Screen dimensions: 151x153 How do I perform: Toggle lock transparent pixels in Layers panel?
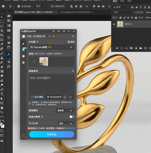(x=121, y=18)
